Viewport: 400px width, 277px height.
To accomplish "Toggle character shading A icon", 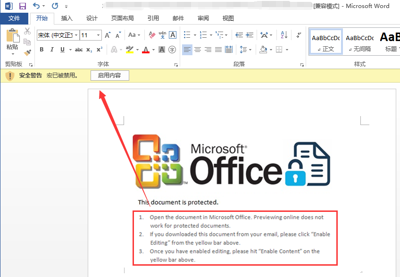I will (x=162, y=50).
